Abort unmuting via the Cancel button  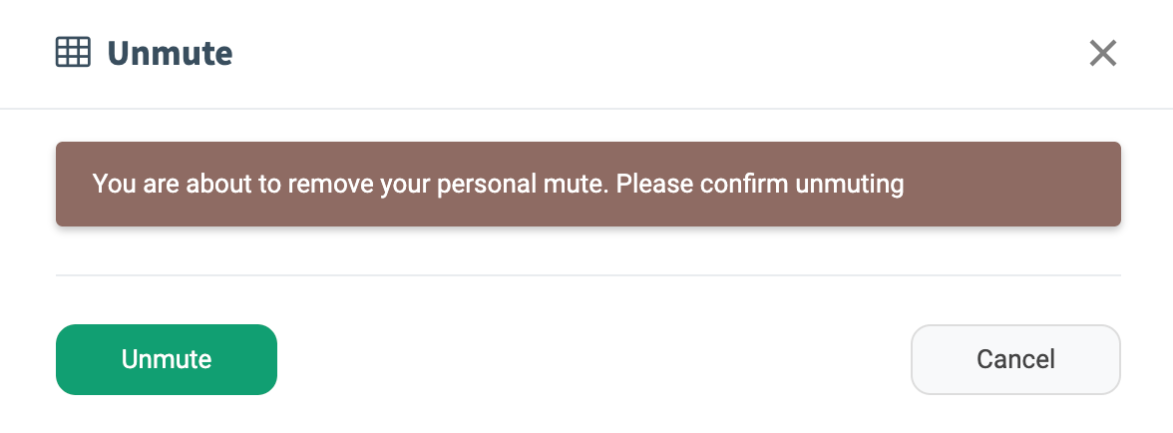(x=1015, y=359)
